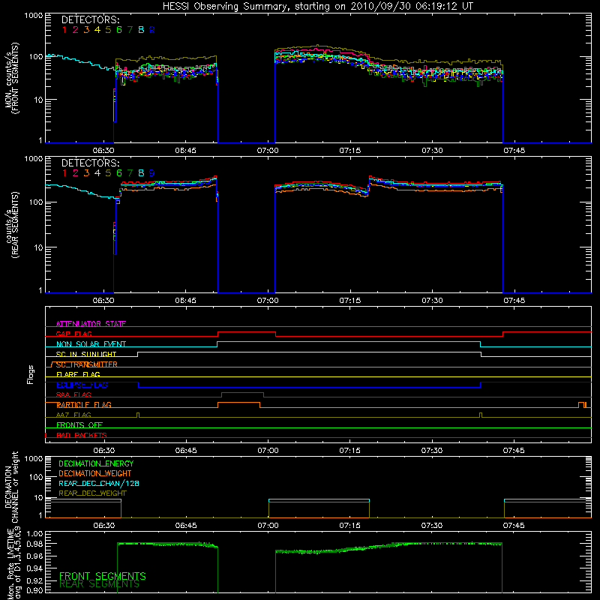Click the rear segments counts/s axis label
The height and width of the screenshot is (600, 600).
coord(12,225)
